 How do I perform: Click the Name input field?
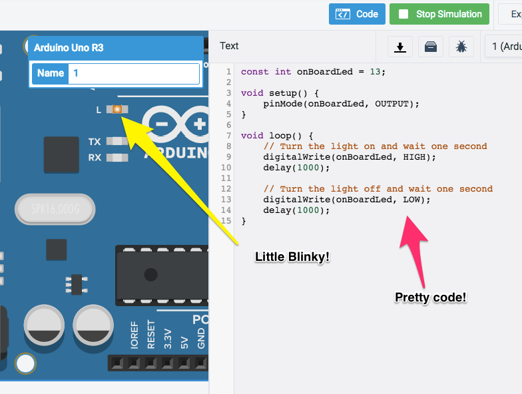point(134,73)
